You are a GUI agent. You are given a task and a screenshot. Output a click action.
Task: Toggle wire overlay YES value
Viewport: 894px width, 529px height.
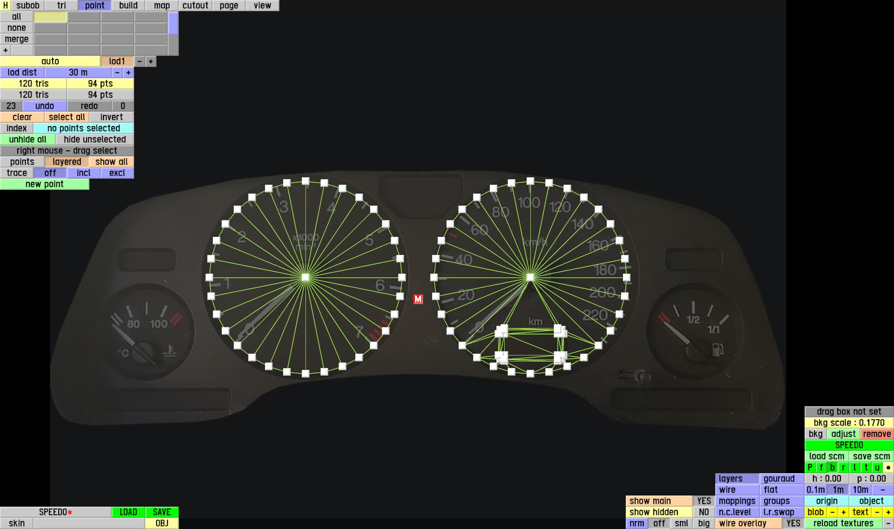[x=793, y=523]
